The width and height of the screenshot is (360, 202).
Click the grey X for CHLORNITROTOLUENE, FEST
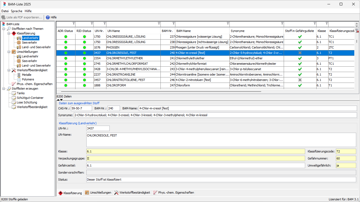pos(300,80)
